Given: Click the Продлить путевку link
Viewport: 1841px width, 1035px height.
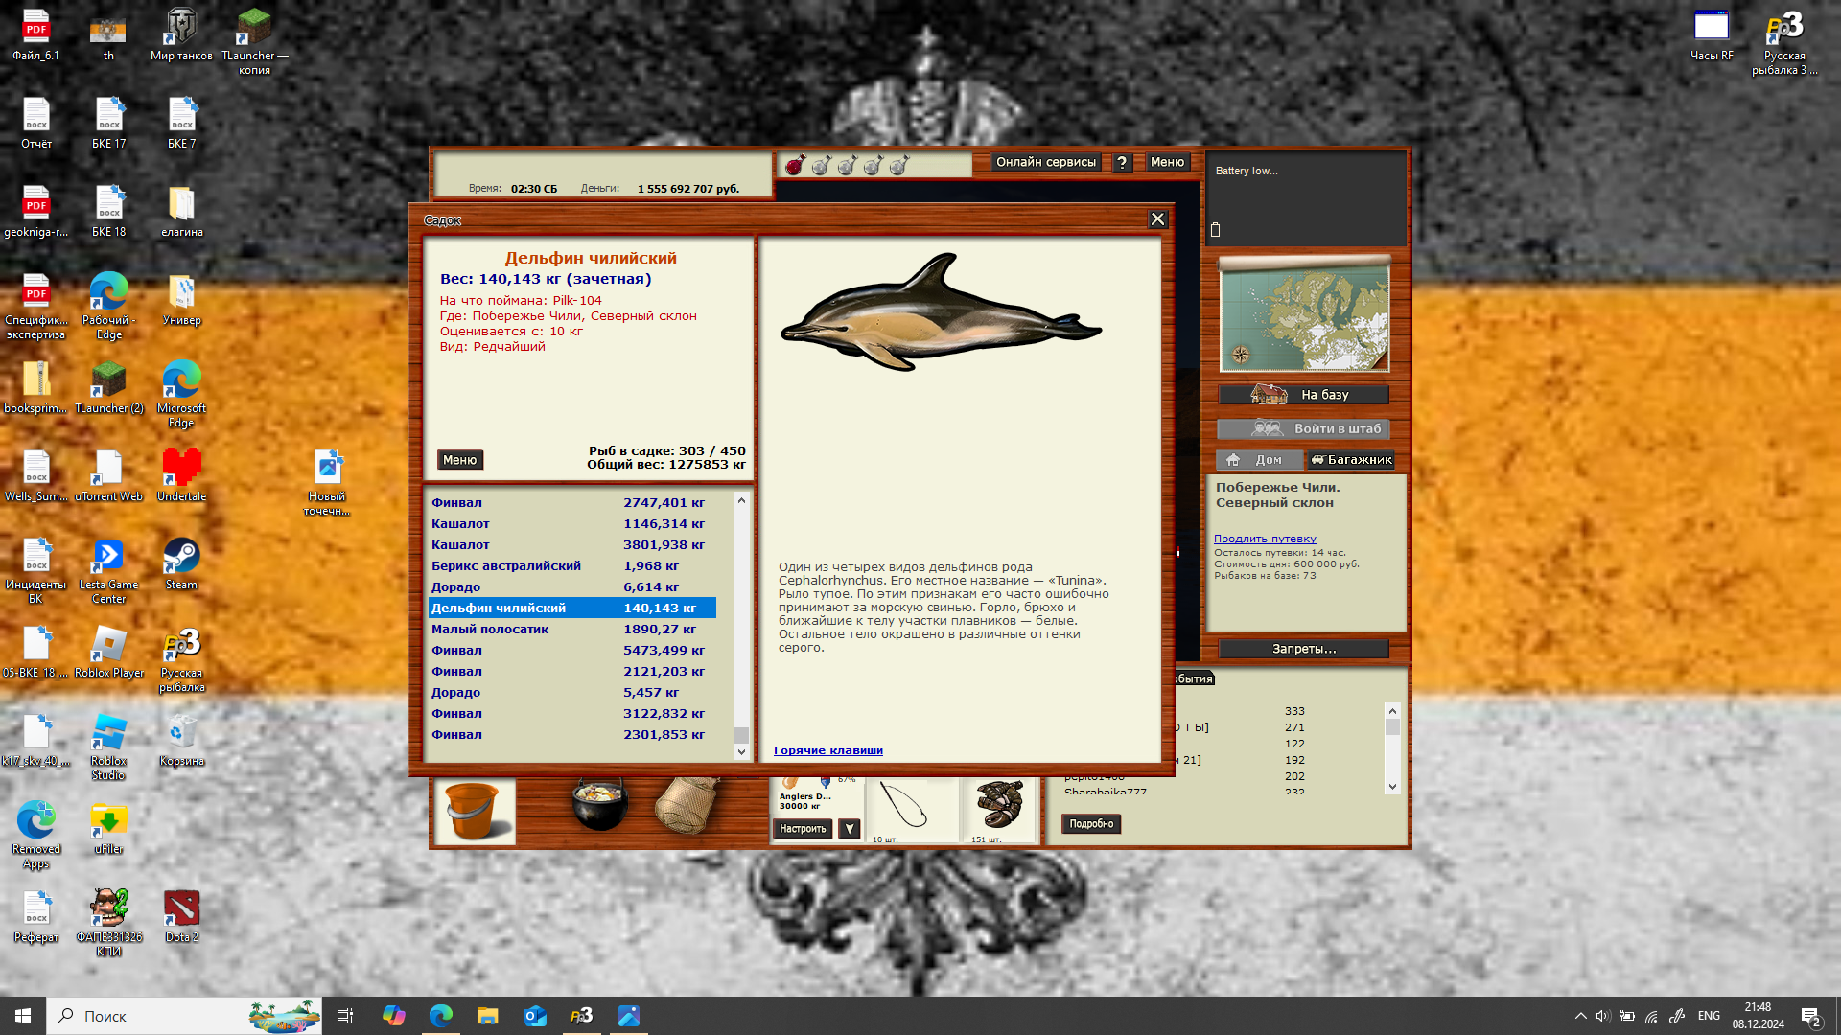Looking at the screenshot, I should 1265,539.
